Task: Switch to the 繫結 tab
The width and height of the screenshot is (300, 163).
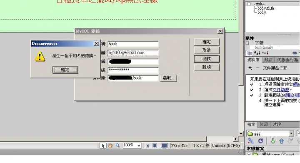Action: coord(268,60)
